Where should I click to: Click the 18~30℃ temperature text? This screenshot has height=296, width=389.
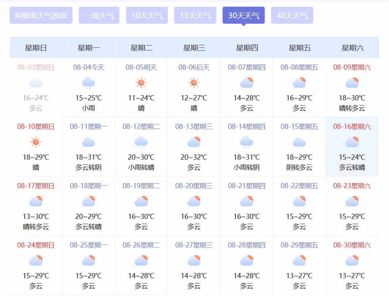[352, 98]
